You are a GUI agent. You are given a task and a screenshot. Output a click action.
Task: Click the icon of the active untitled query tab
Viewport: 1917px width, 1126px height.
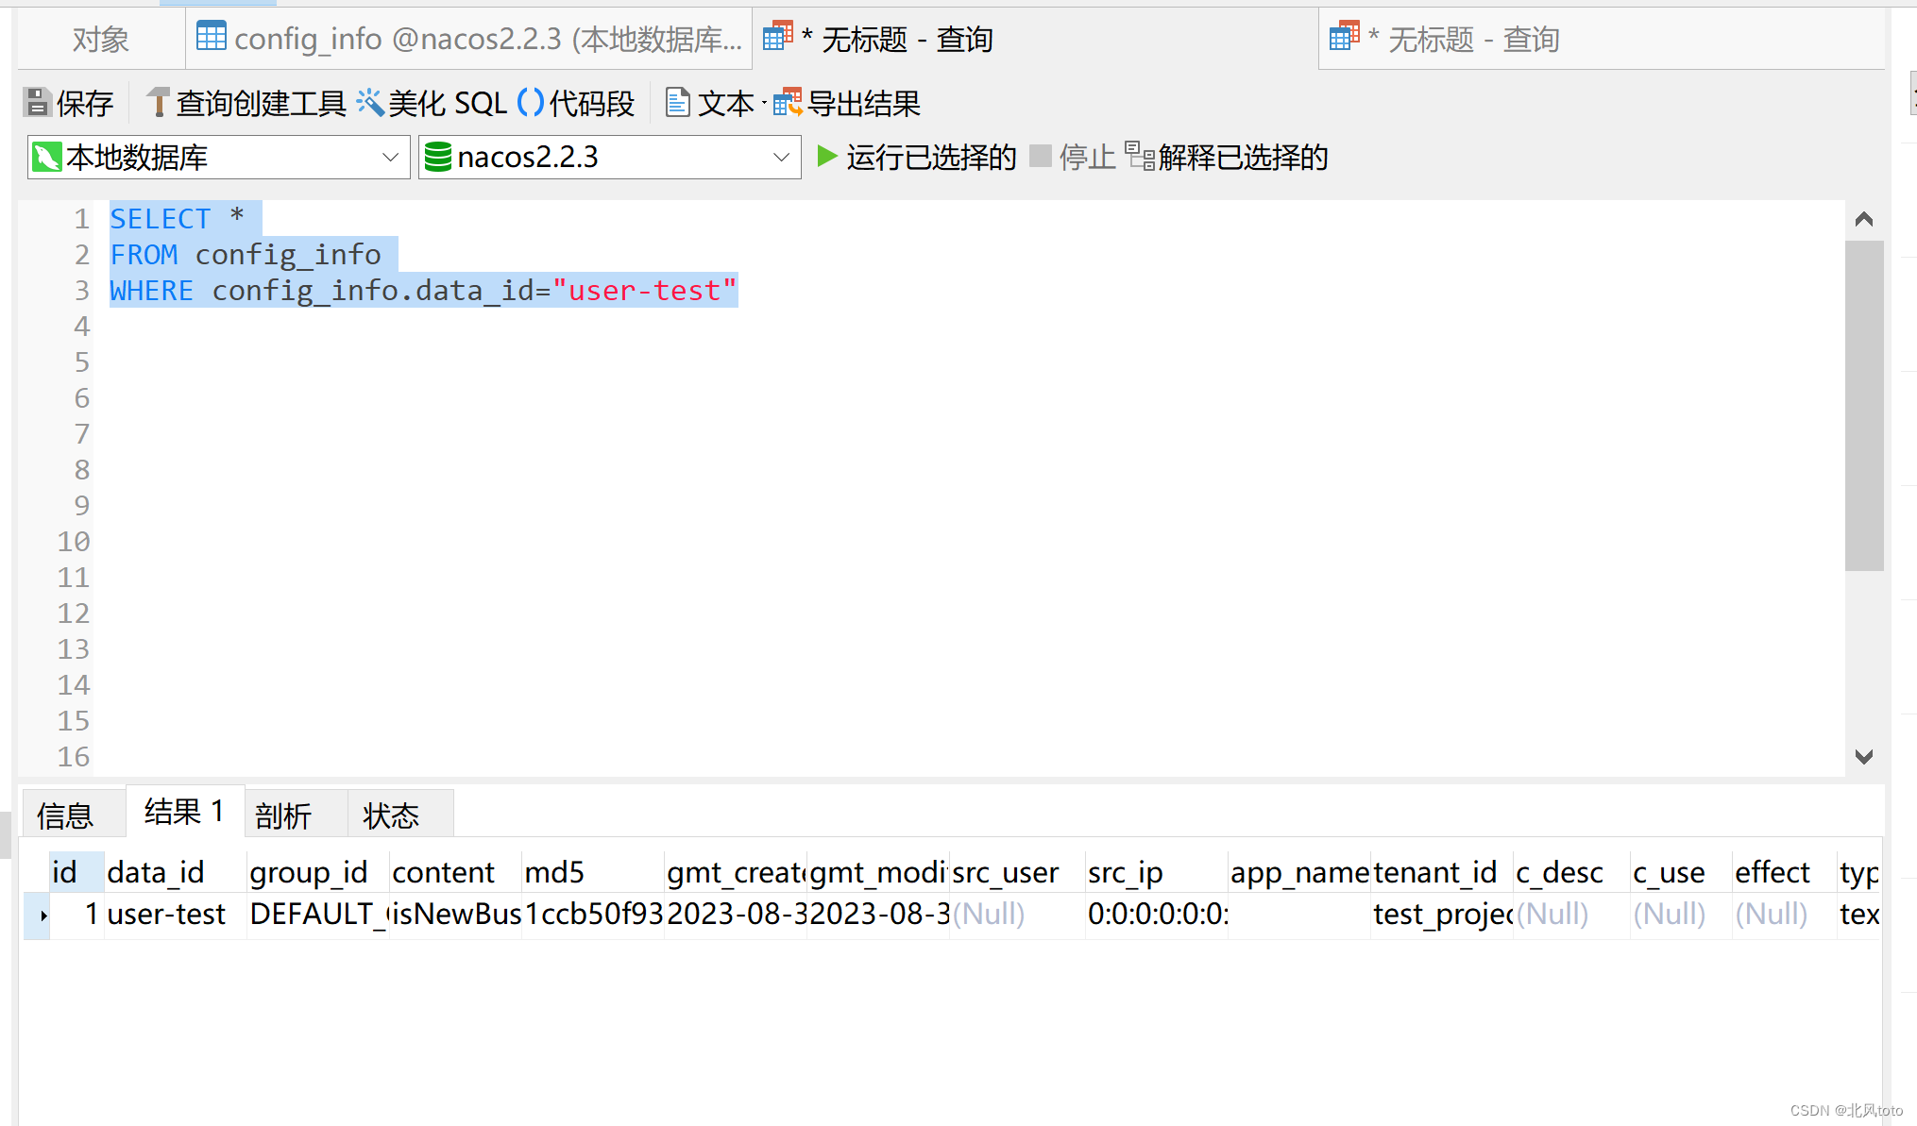tap(778, 37)
